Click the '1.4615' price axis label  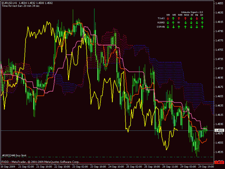[x=219, y=115]
